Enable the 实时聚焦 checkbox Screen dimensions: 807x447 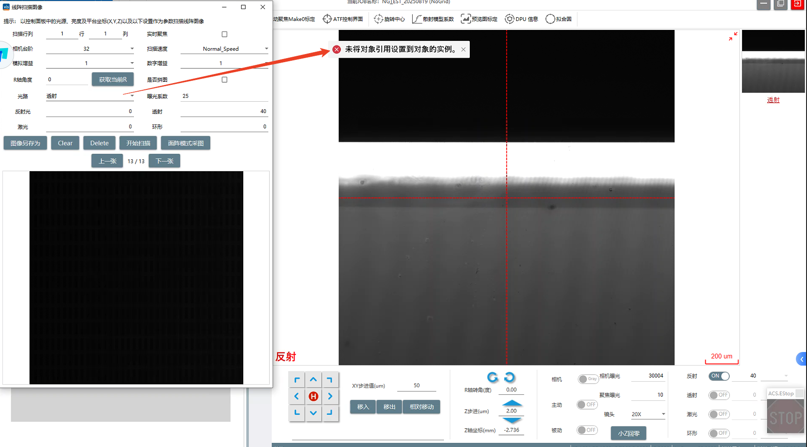pyautogui.click(x=224, y=34)
